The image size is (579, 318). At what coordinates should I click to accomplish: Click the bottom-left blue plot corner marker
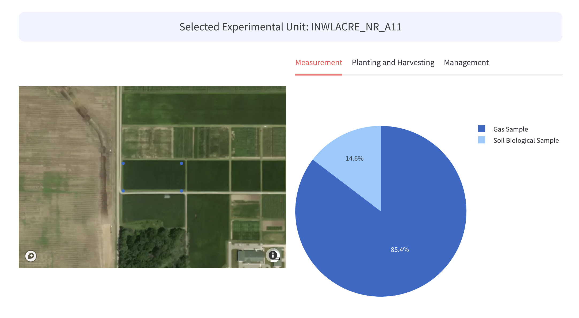tap(123, 191)
